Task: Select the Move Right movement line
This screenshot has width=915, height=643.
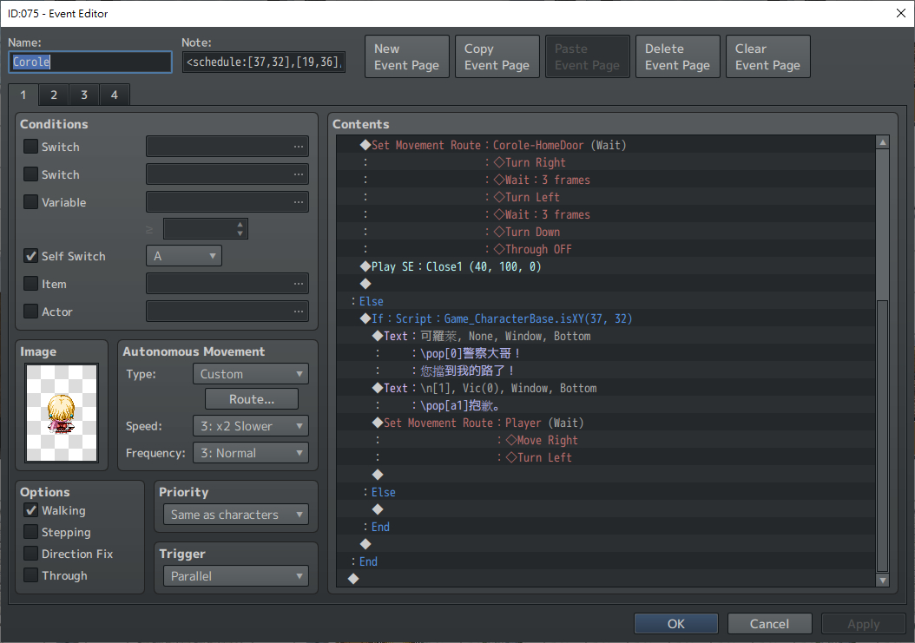Action: pyautogui.click(x=605, y=440)
